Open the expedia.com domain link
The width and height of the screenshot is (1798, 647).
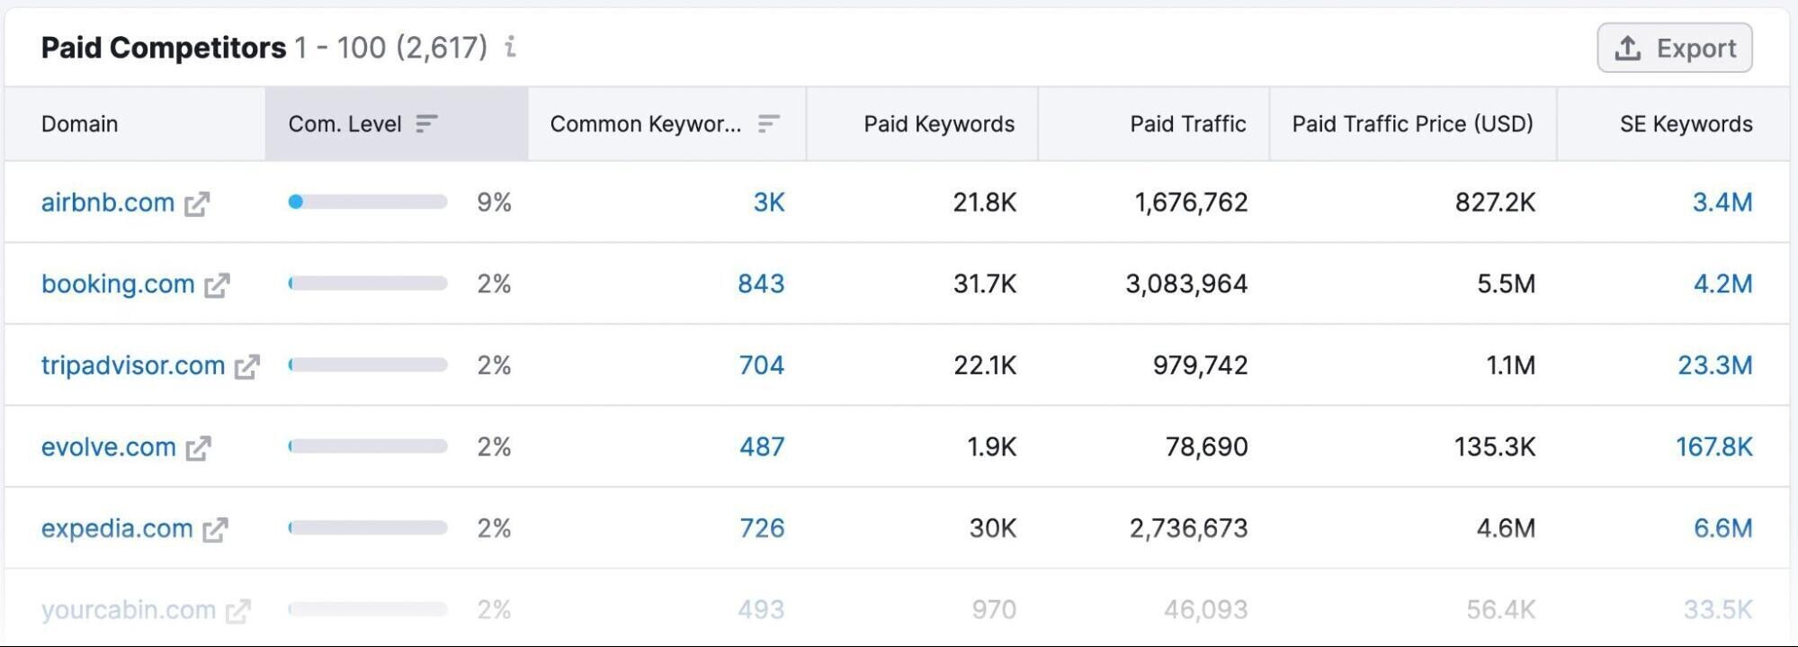pyautogui.click(x=117, y=528)
